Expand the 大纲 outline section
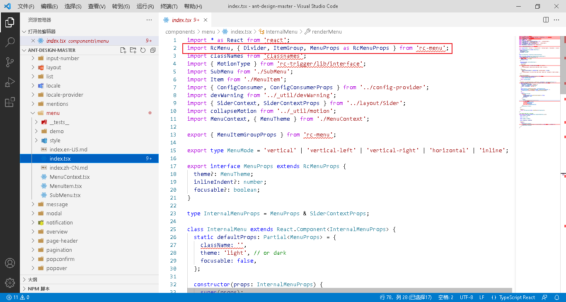This screenshot has height=302, width=566. (x=89, y=280)
